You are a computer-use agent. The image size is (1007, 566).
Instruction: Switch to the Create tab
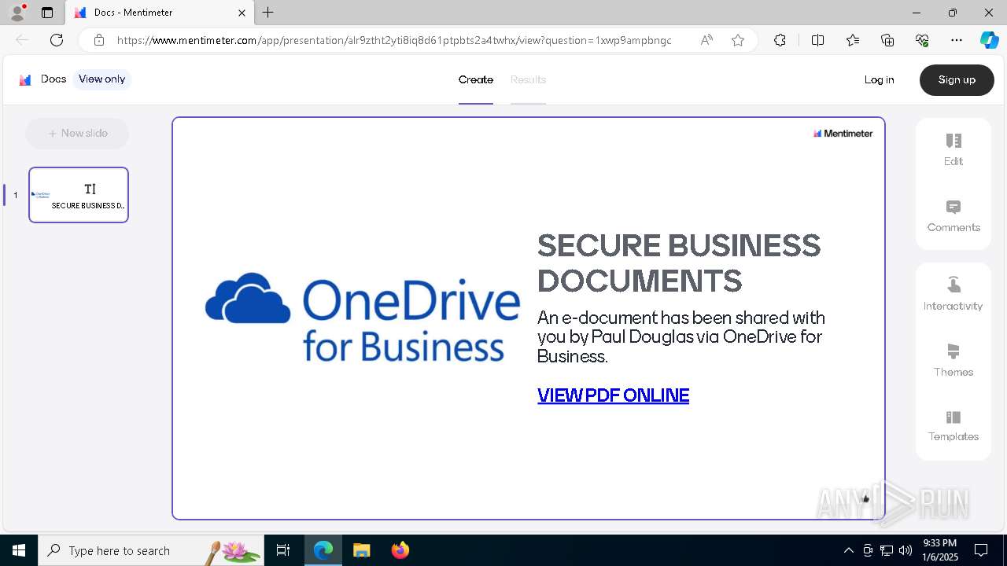click(x=476, y=79)
